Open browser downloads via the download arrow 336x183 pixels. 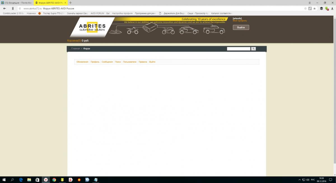tap(332, 8)
